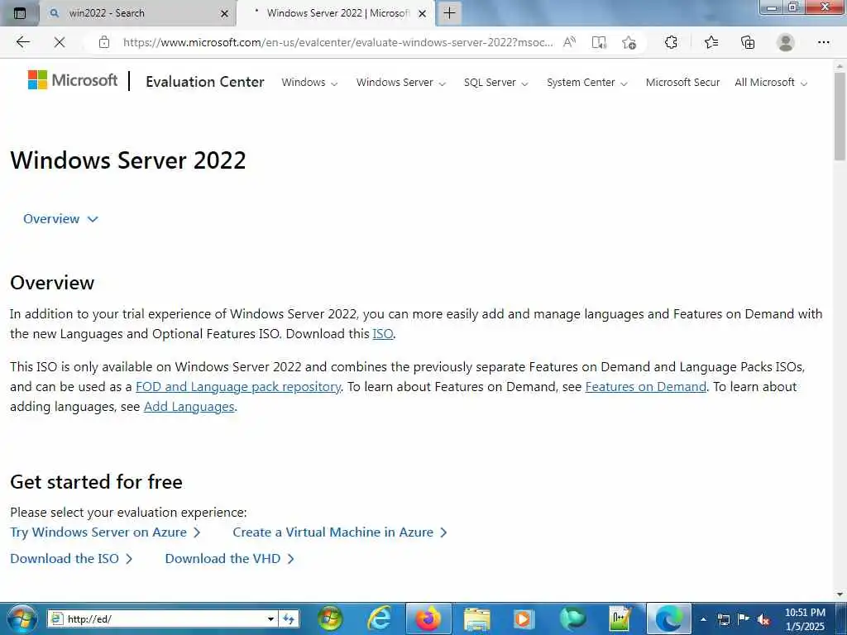
Task: Expand the All Microsoft dropdown
Action: coord(771,83)
